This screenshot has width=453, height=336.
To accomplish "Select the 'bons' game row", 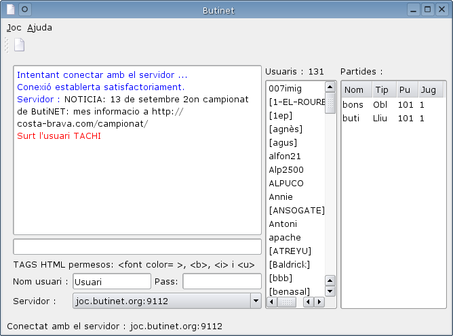I will pyautogui.click(x=393, y=104).
